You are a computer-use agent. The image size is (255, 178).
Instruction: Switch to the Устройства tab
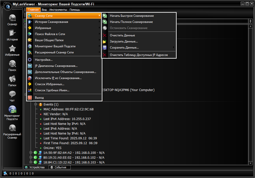tap(36, 167)
